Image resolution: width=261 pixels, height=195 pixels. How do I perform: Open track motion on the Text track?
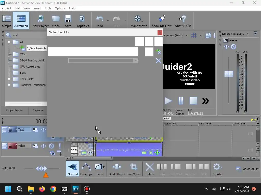point(35,129)
